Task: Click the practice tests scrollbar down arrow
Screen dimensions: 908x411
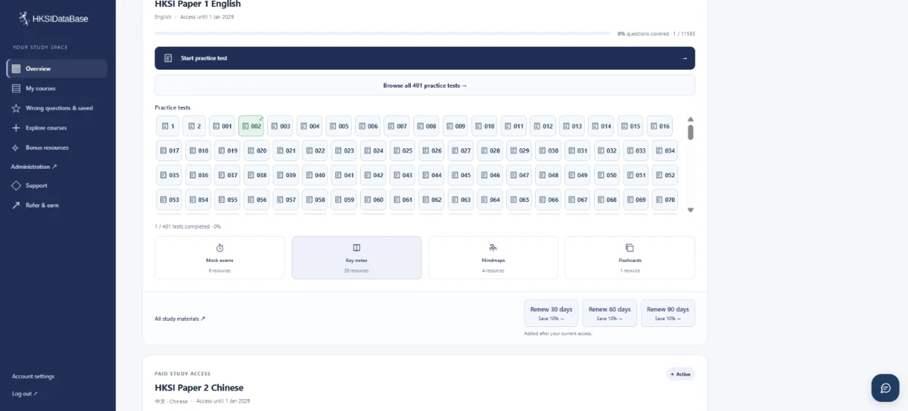Action: coord(690,210)
